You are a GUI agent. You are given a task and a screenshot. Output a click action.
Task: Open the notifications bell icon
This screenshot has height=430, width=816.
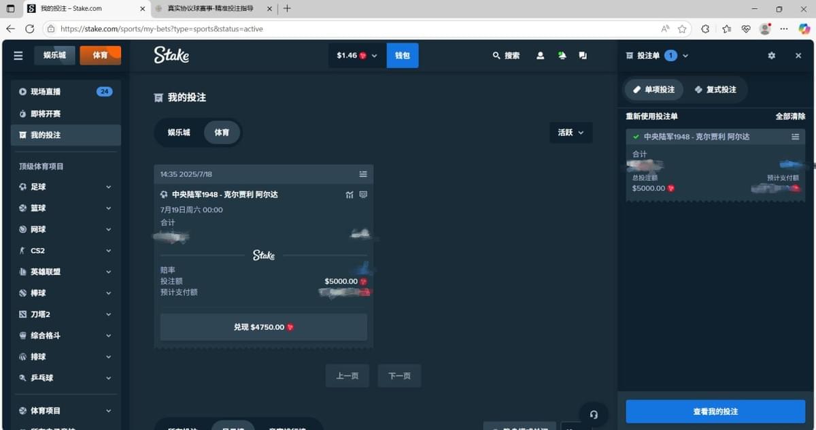pyautogui.click(x=562, y=56)
